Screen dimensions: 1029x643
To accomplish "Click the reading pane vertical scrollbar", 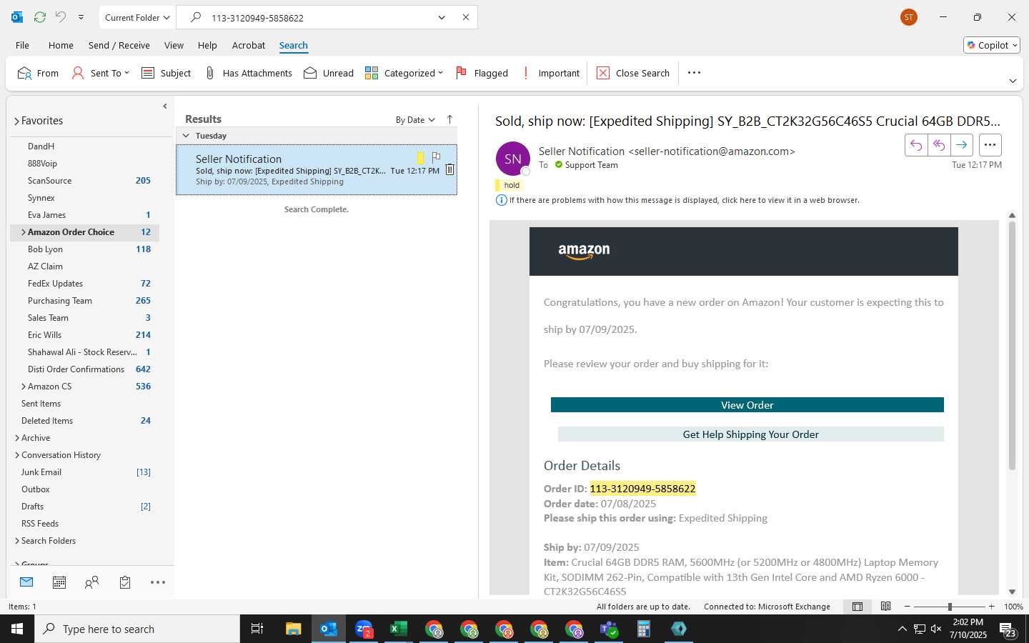I will [1012, 345].
